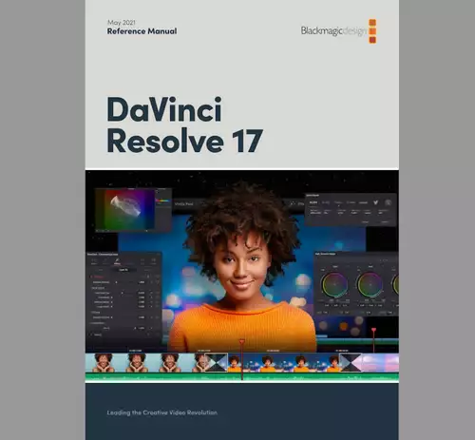The height and width of the screenshot is (440, 475).
Task: Adjust the second color wheel
Action: click(x=370, y=284)
